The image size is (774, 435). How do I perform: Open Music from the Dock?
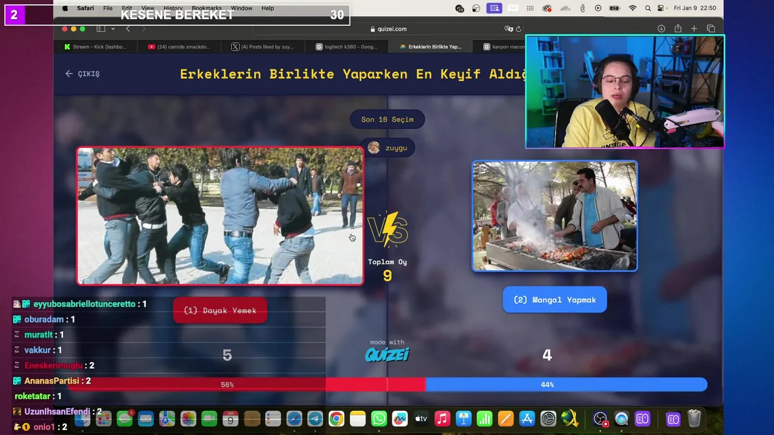click(x=442, y=419)
